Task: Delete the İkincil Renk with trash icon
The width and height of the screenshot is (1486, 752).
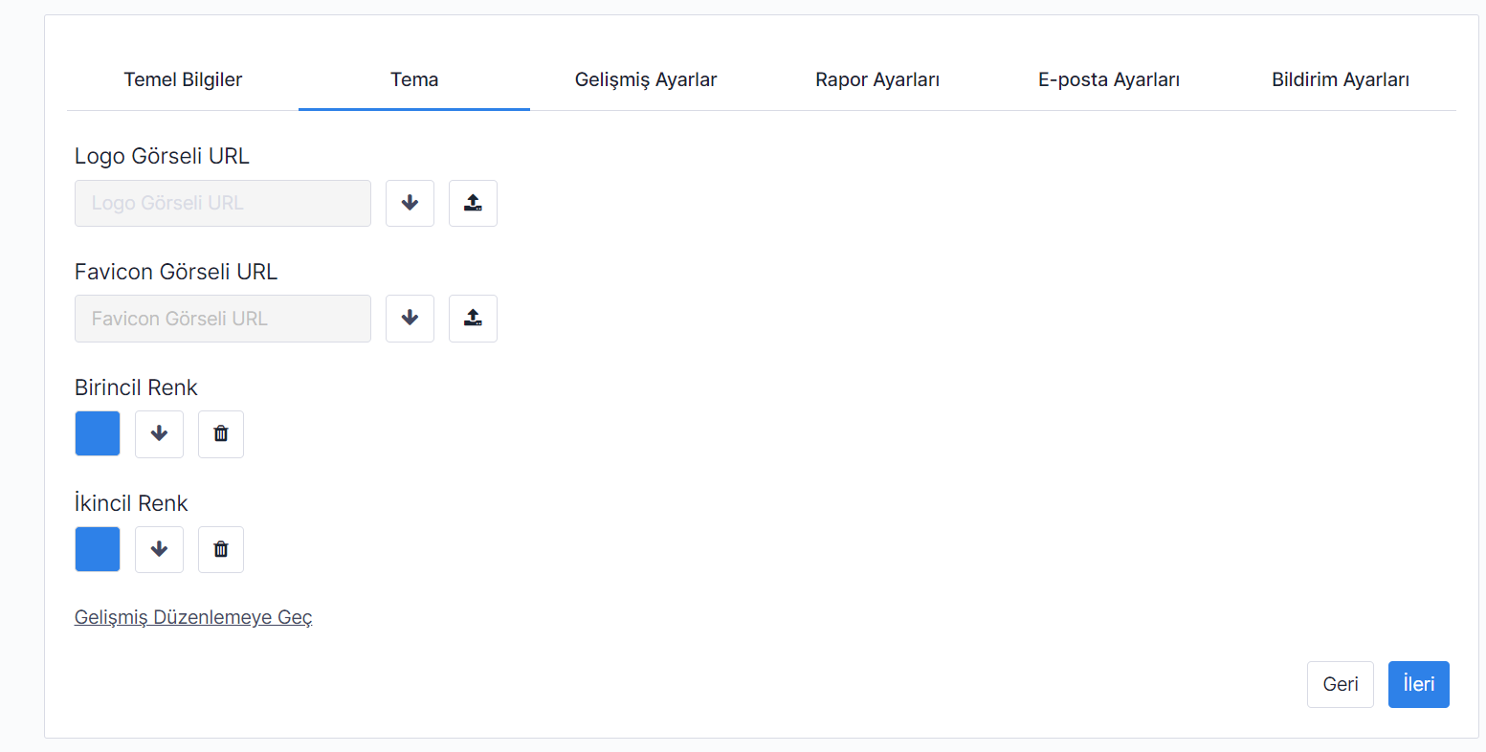Action: click(221, 550)
